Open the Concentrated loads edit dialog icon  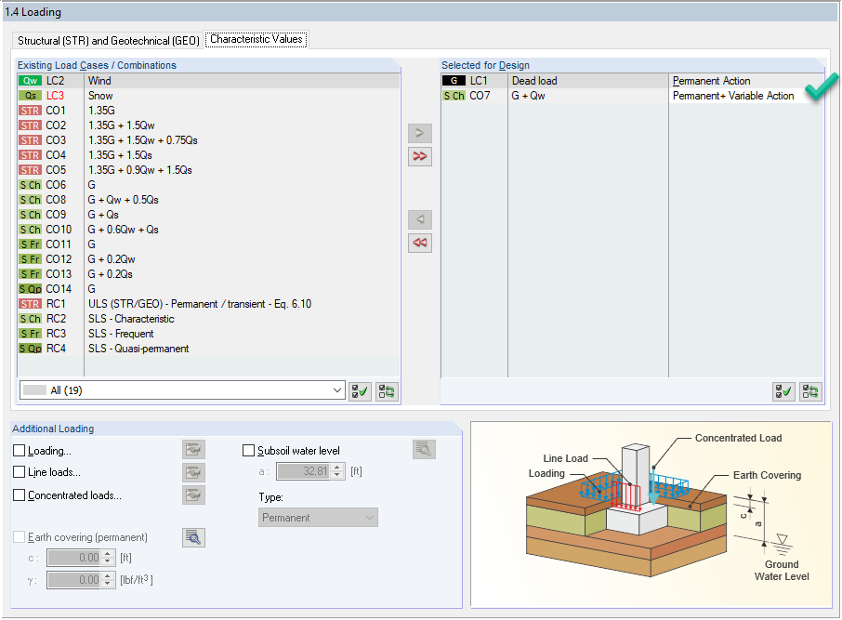pos(193,495)
